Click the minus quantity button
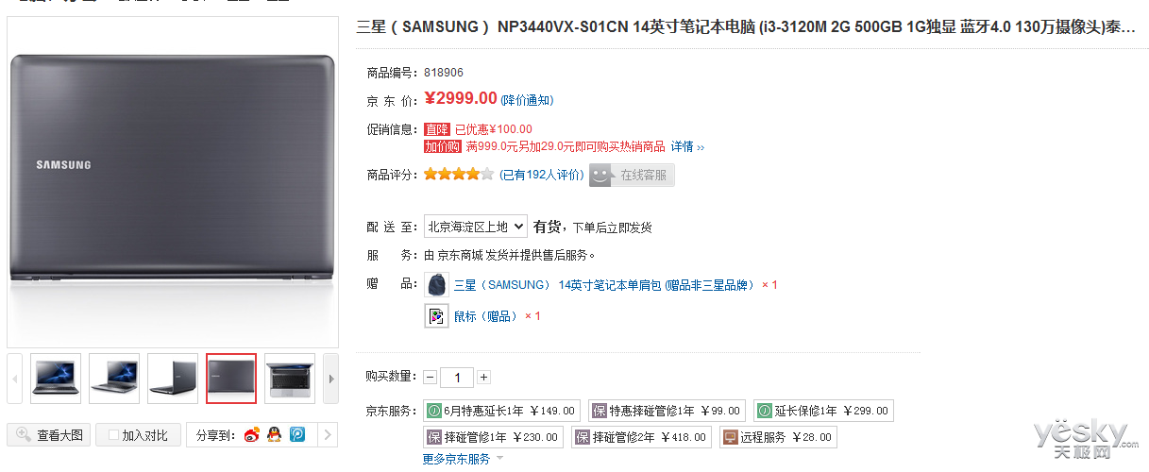The height and width of the screenshot is (472, 1149). pyautogui.click(x=430, y=377)
